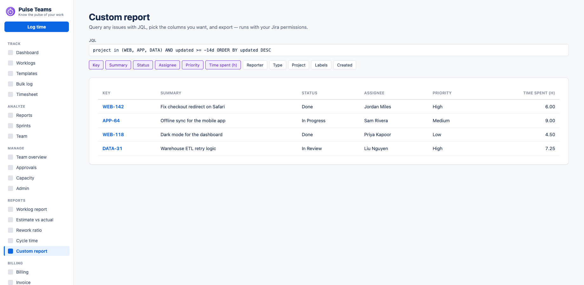
Task: Enable the Reporter column chip
Action: tap(255, 65)
